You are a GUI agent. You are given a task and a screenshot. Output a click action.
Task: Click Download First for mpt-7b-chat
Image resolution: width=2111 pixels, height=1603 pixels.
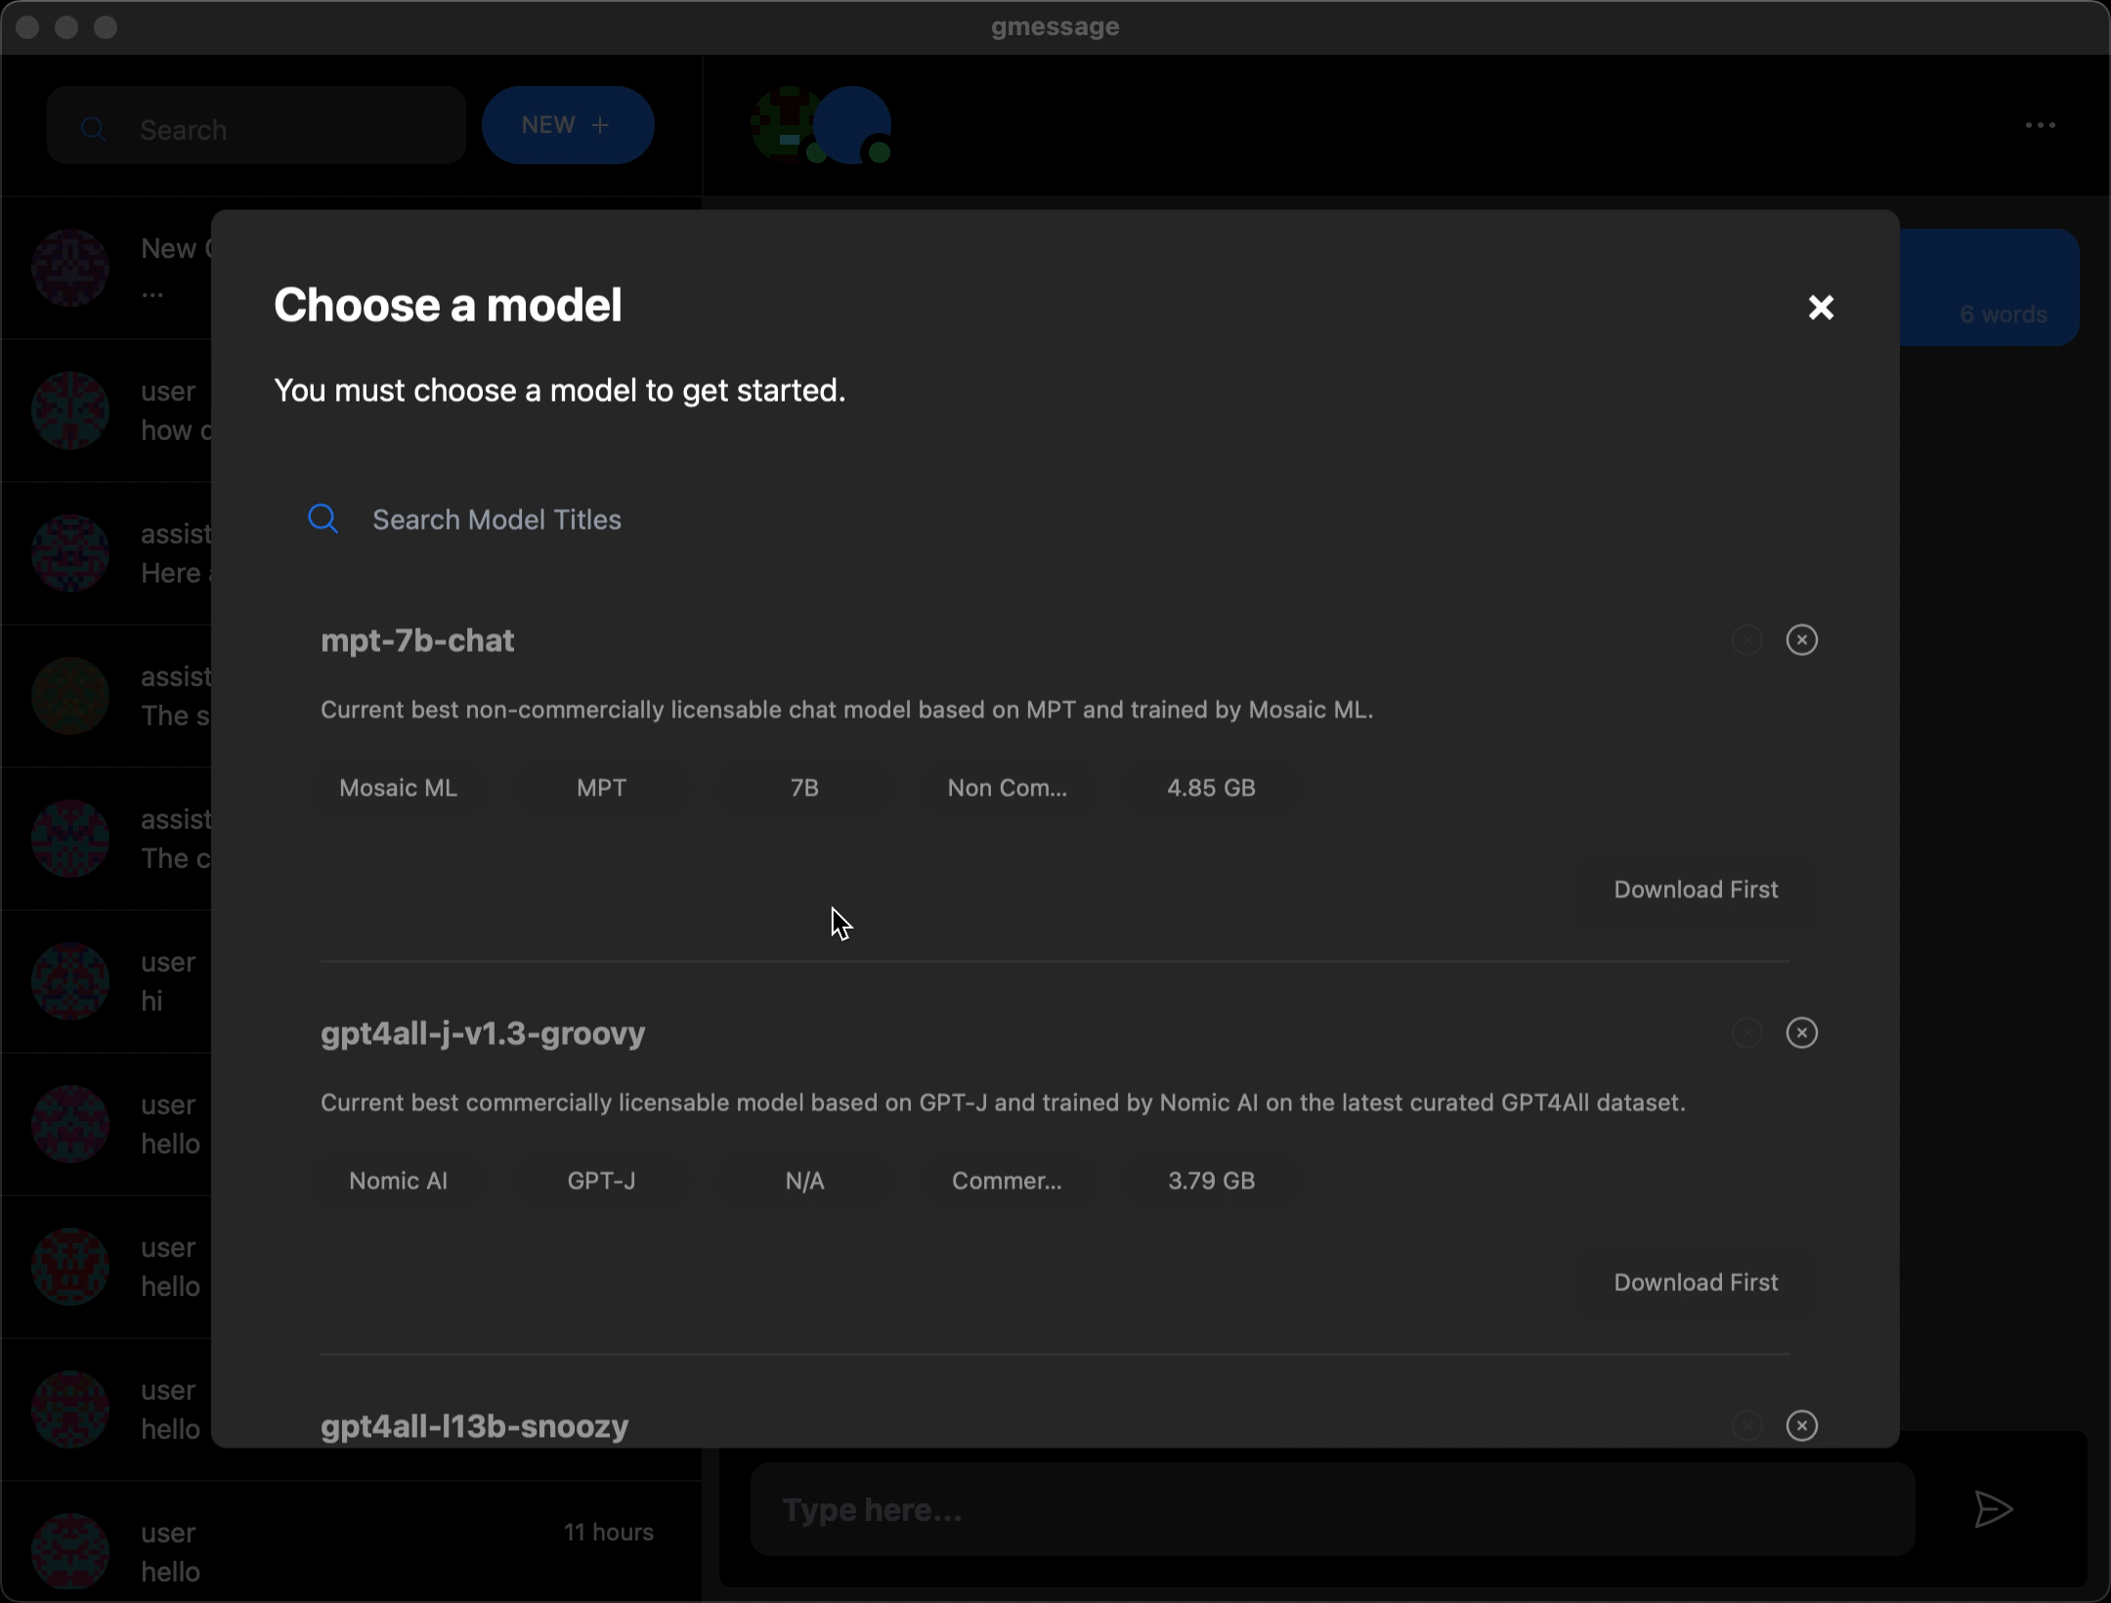(1696, 889)
